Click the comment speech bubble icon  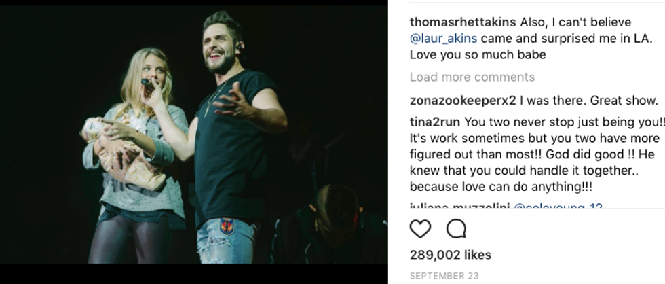coord(457,229)
